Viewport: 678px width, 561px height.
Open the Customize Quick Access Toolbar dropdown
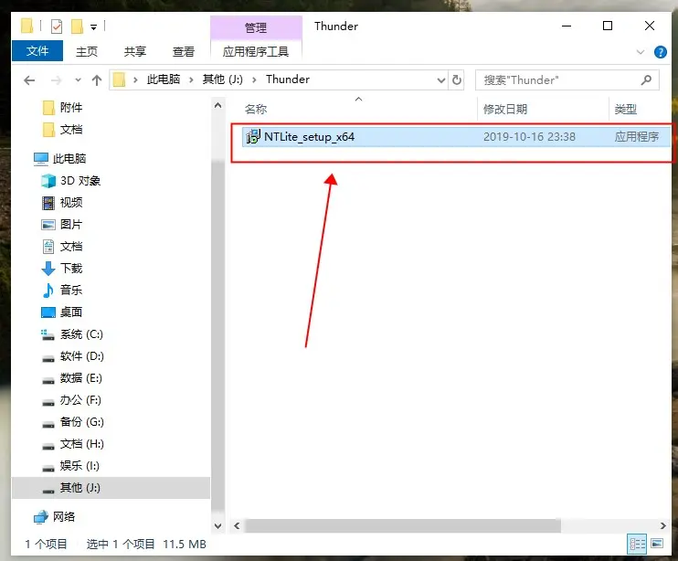pyautogui.click(x=93, y=27)
